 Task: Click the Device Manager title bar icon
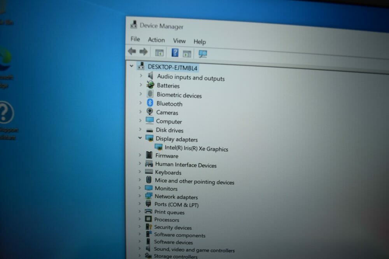[134, 24]
